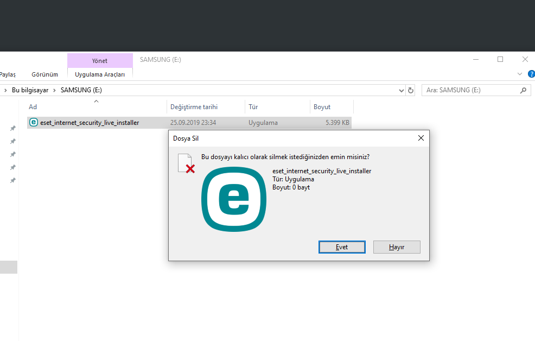The width and height of the screenshot is (535, 341).
Task: Click file name text in delete dialog
Action: pyautogui.click(x=322, y=171)
